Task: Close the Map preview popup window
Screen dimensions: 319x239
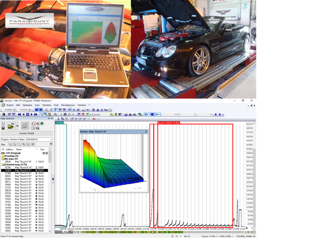Action: 146,132
